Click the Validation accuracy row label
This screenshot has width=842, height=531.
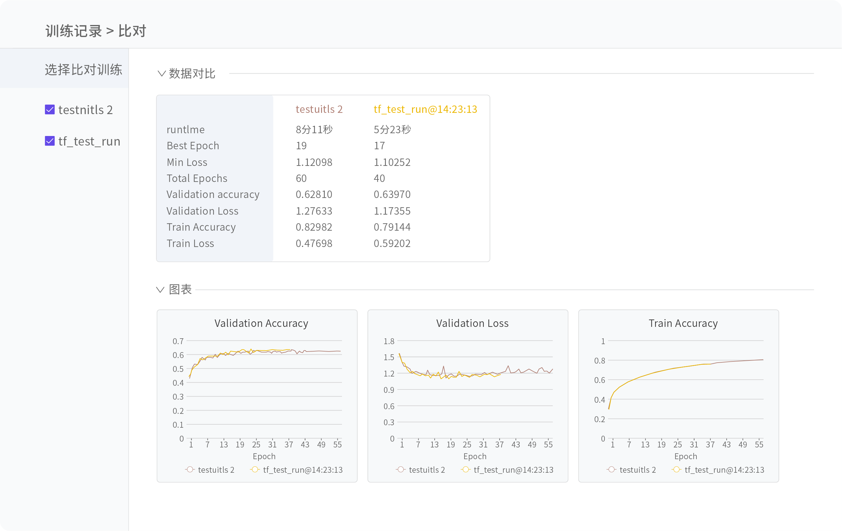pyautogui.click(x=213, y=194)
